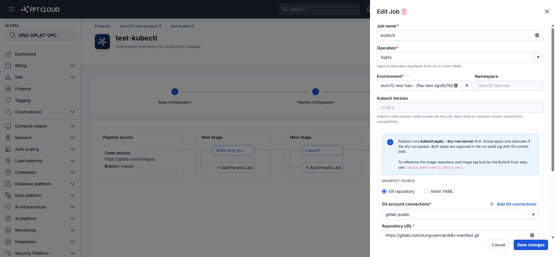Click the Billing sidebar icon
The width and height of the screenshot is (555, 257).
click(8, 66)
